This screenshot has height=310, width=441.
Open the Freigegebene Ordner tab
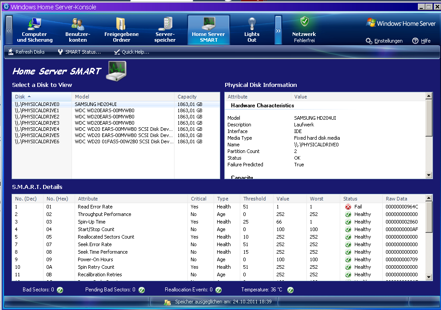pos(121,30)
